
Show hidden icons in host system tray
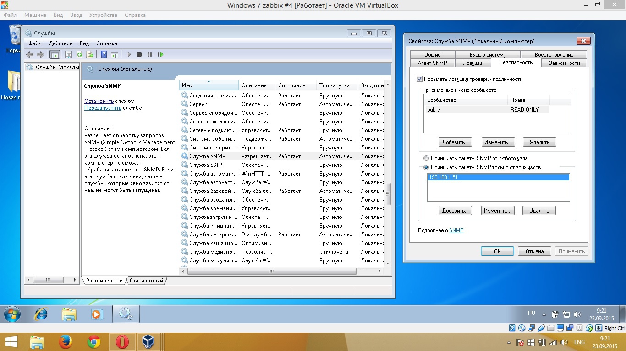509,342
